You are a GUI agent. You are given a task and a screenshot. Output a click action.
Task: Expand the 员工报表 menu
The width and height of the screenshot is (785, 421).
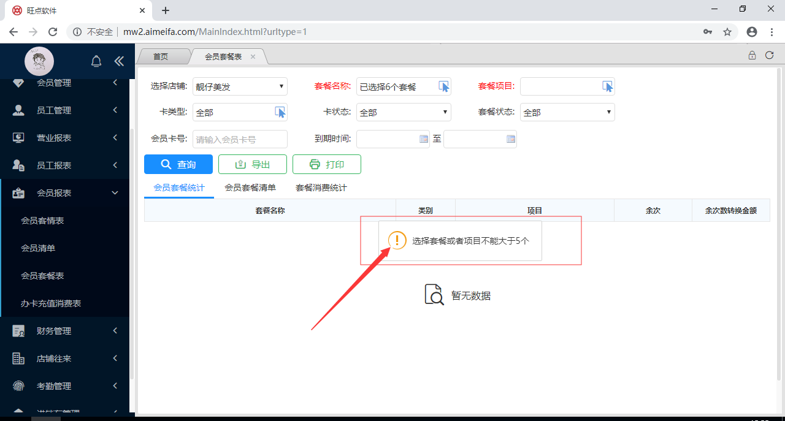(115, 165)
